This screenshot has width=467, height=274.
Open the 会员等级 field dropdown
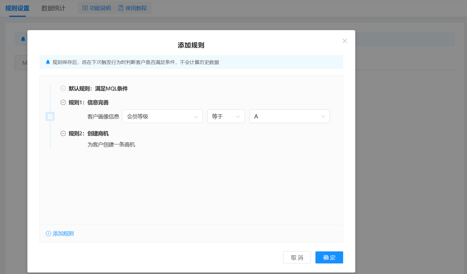[162, 116]
